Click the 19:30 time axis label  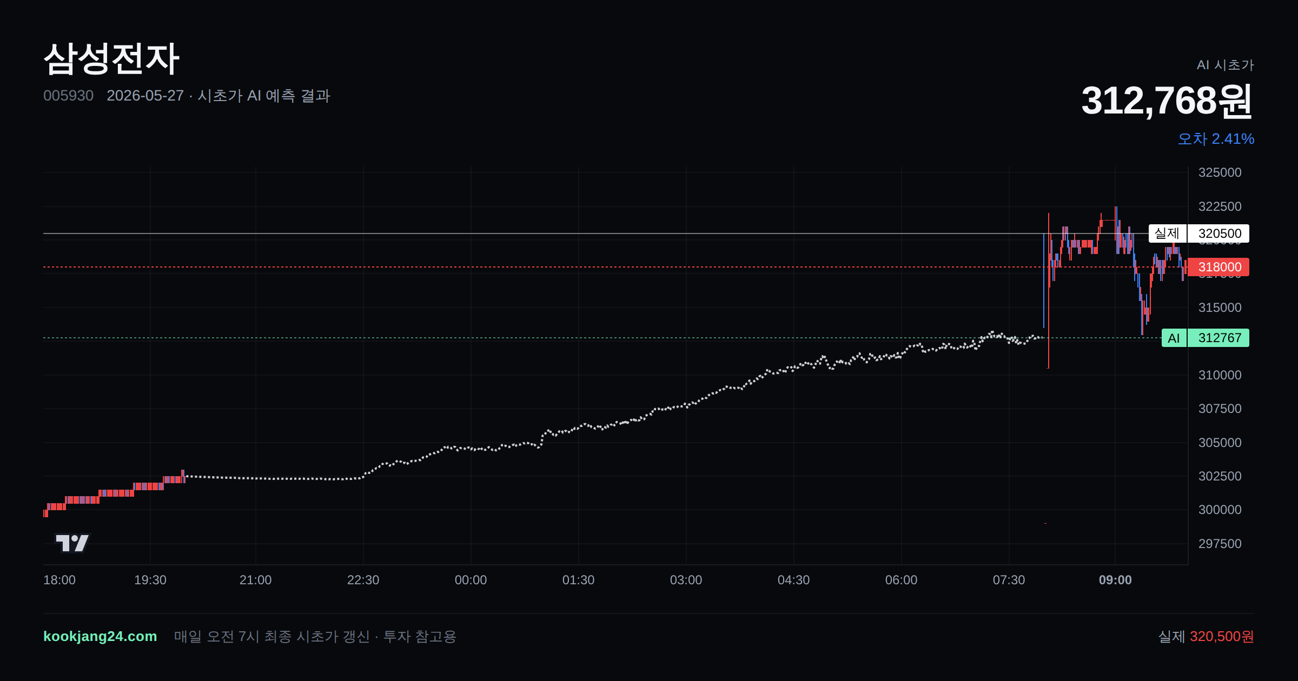pos(150,580)
